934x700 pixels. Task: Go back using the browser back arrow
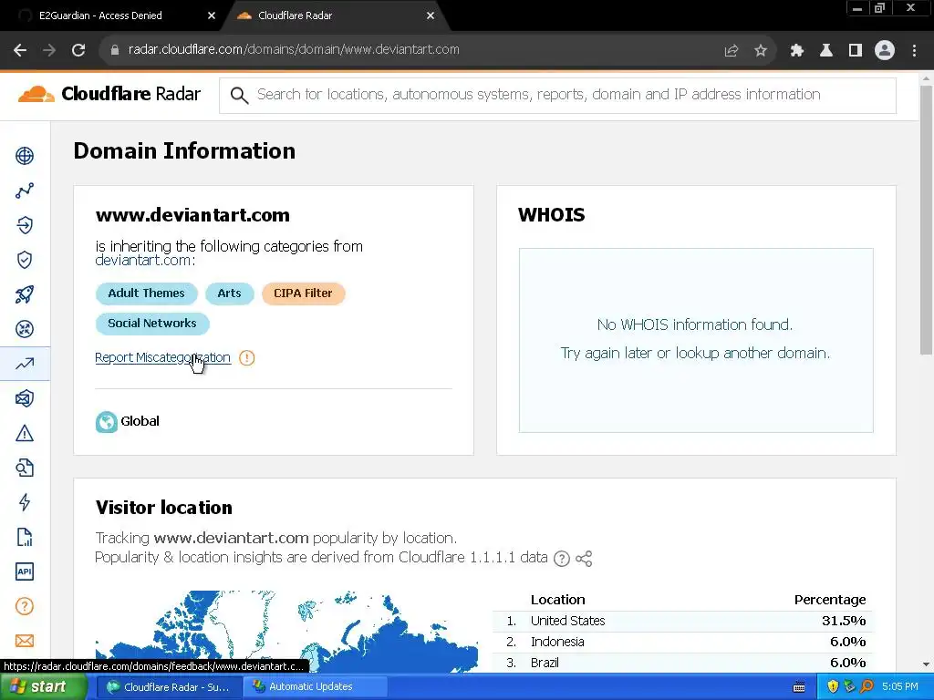pyautogui.click(x=20, y=50)
